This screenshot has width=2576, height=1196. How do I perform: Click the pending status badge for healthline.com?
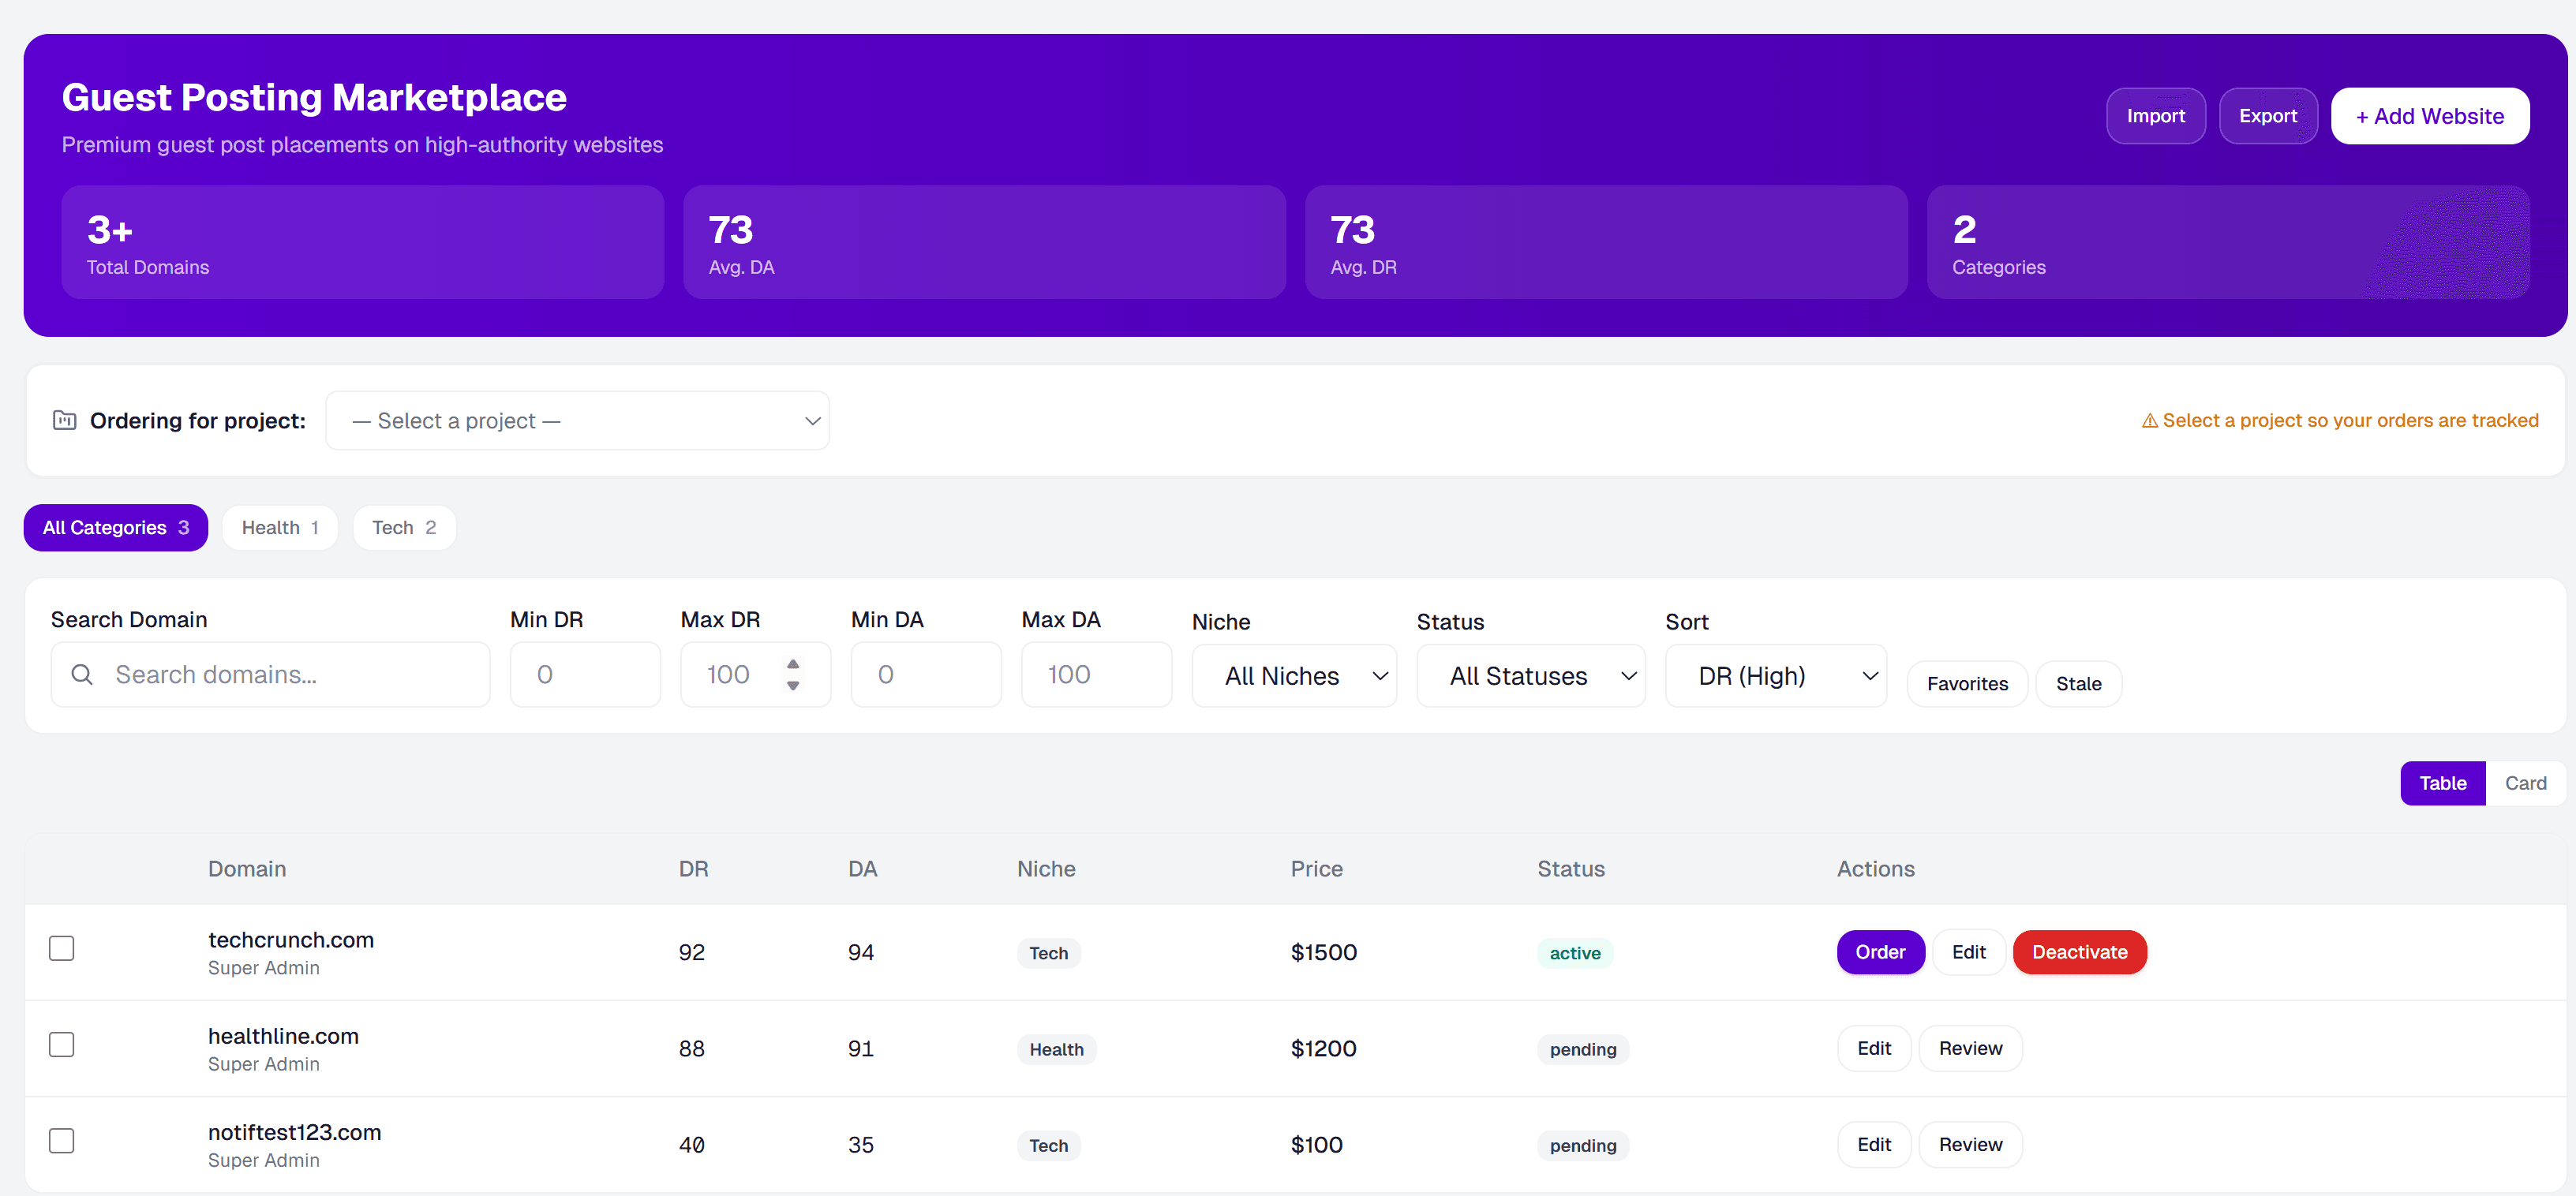pyautogui.click(x=1582, y=1049)
